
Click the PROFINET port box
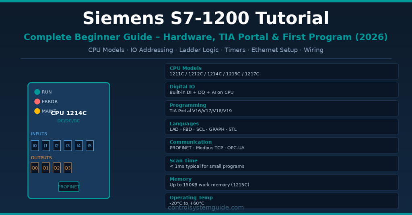point(69,187)
